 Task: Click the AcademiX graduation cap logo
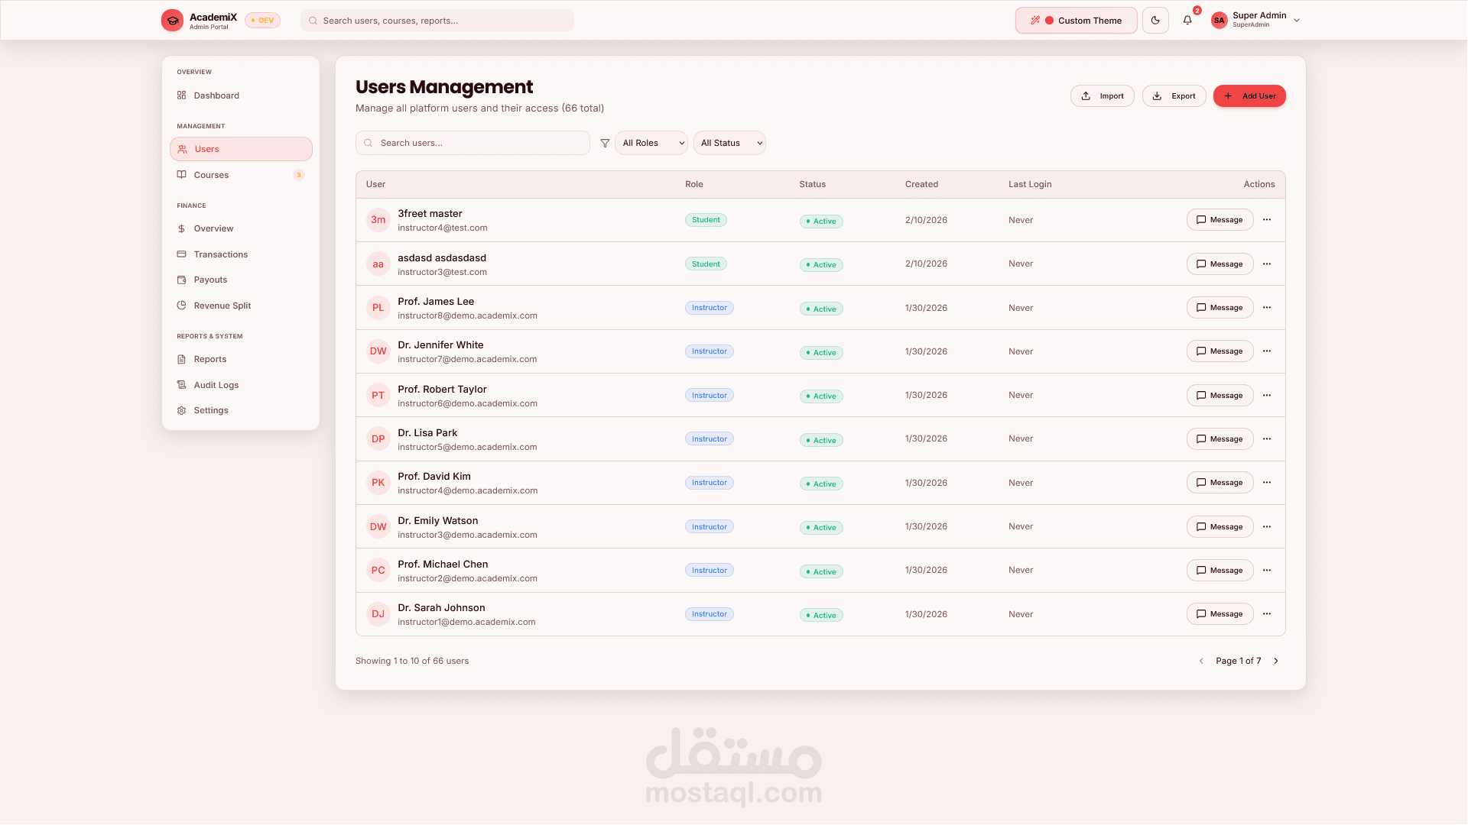point(172,21)
